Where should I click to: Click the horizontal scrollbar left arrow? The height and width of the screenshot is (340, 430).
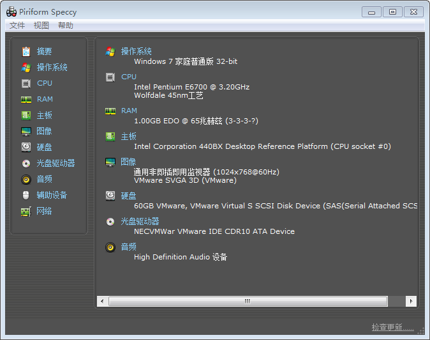pyautogui.click(x=102, y=301)
